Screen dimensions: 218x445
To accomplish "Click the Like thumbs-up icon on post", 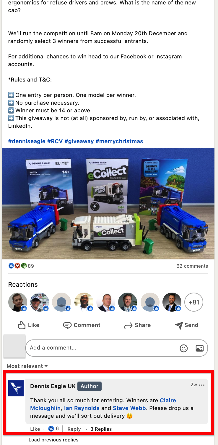I will pyautogui.click(x=22, y=325).
